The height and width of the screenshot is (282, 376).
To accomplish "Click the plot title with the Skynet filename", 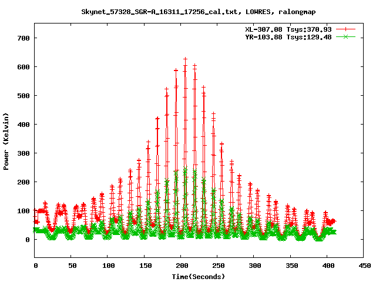I will (x=187, y=11).
